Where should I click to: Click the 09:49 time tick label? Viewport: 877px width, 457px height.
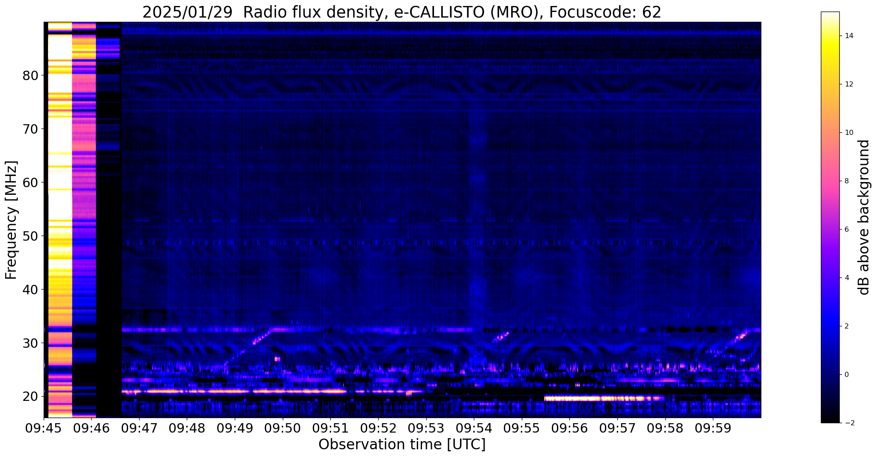tap(235, 428)
